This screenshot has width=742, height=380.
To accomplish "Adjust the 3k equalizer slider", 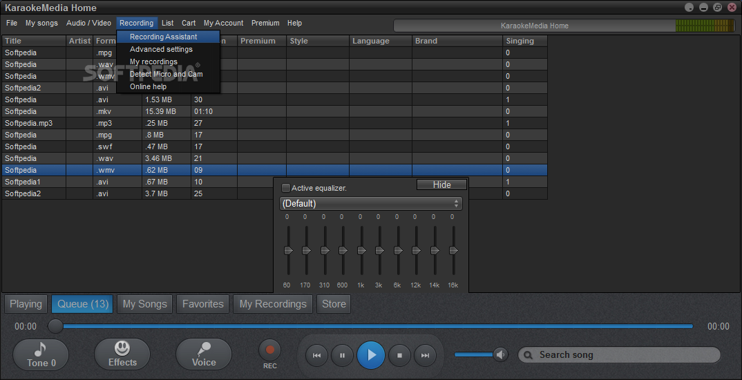I will click(x=379, y=250).
